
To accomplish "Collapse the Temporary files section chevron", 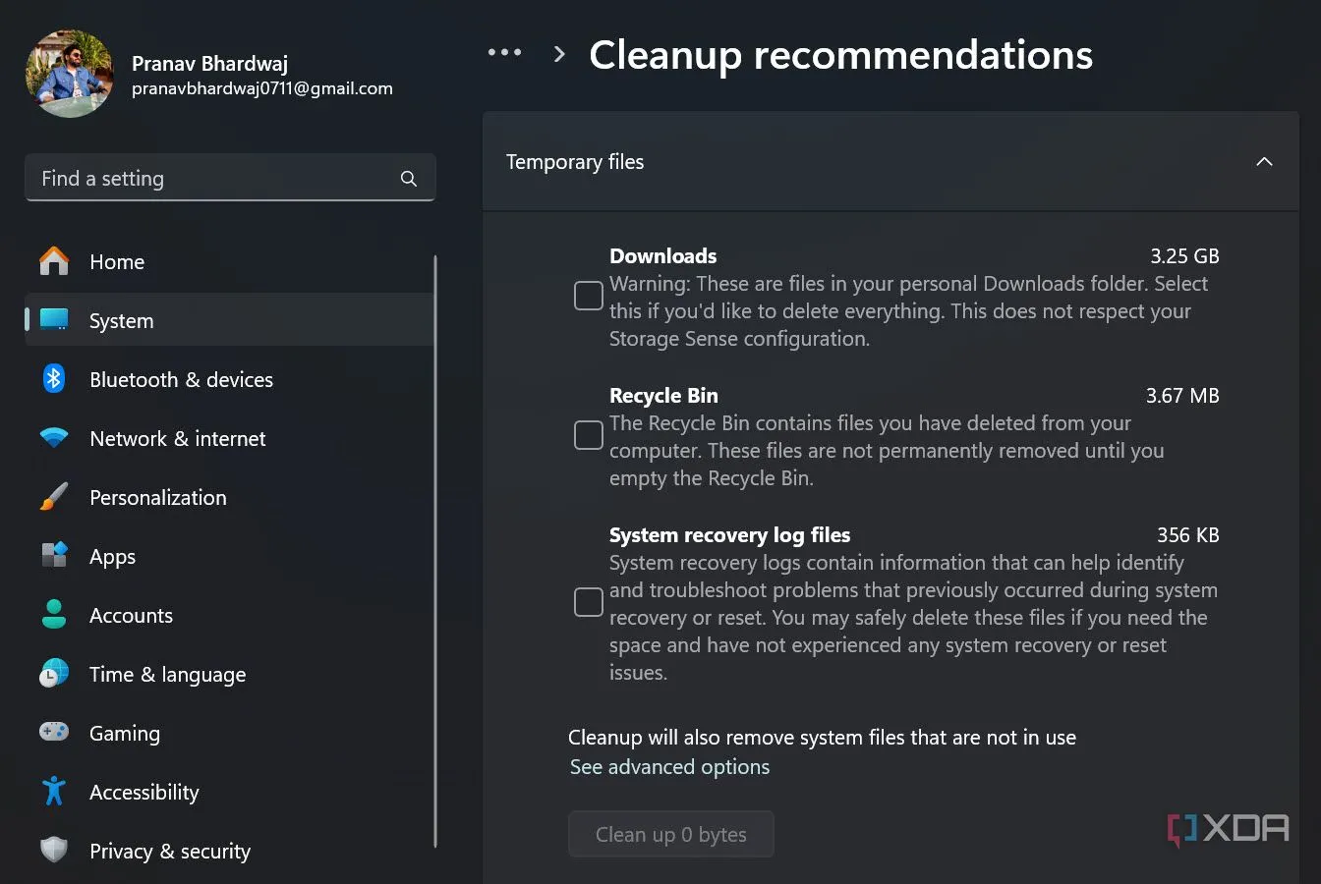I will point(1264,162).
